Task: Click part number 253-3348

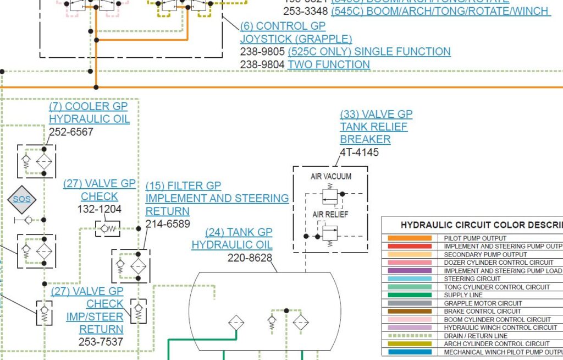Action: tap(306, 11)
